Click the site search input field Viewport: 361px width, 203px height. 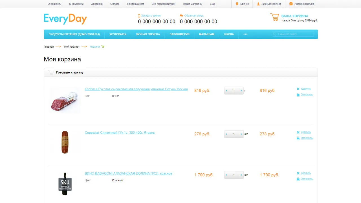pos(293,34)
